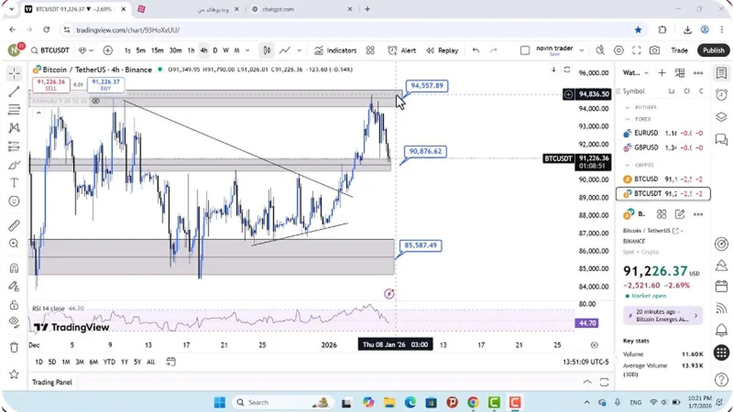Select the YTD date range

point(109,362)
